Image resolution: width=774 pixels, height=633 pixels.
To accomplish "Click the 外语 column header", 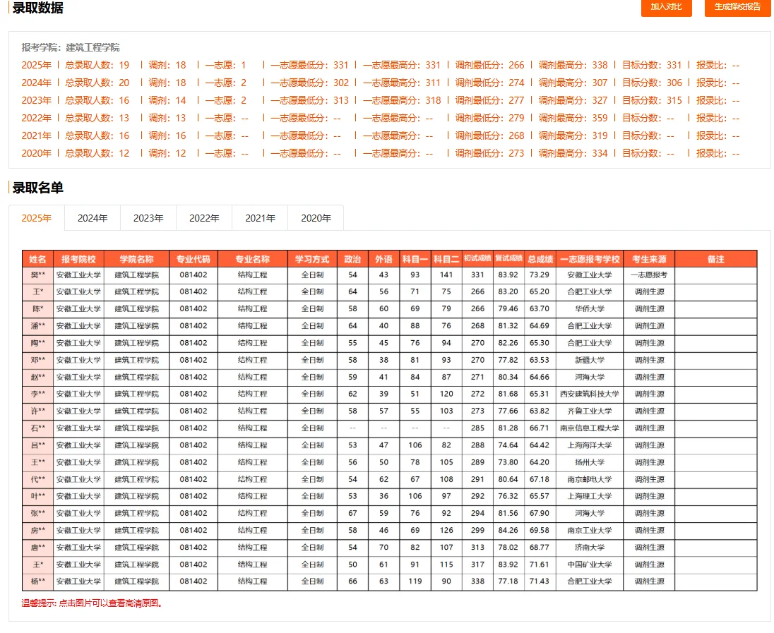I will (x=383, y=259).
